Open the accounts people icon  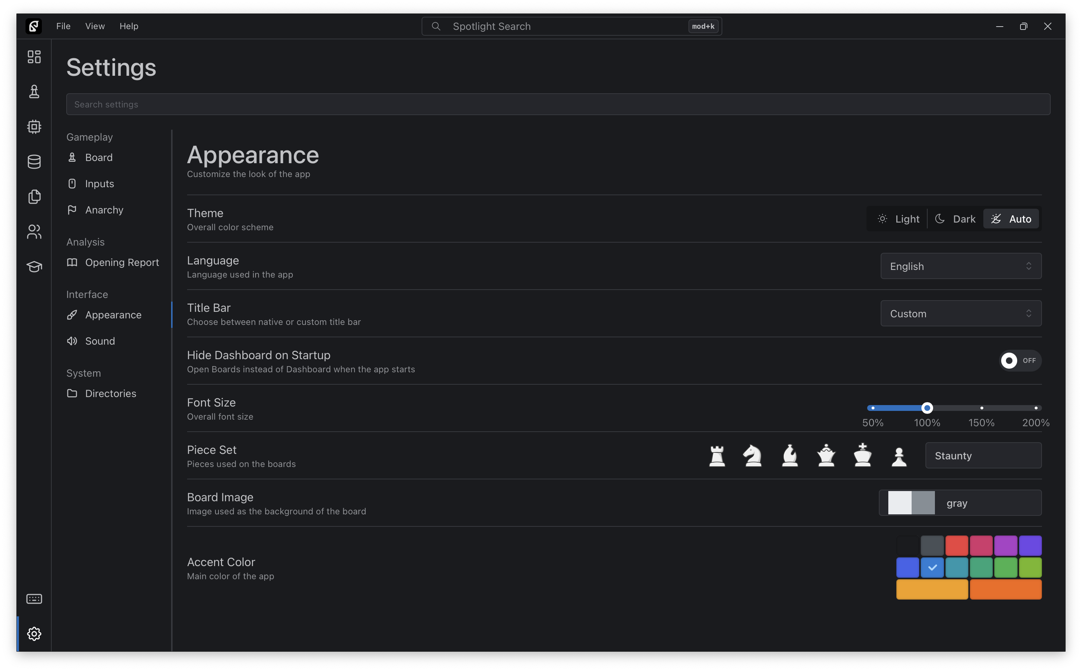(x=34, y=232)
